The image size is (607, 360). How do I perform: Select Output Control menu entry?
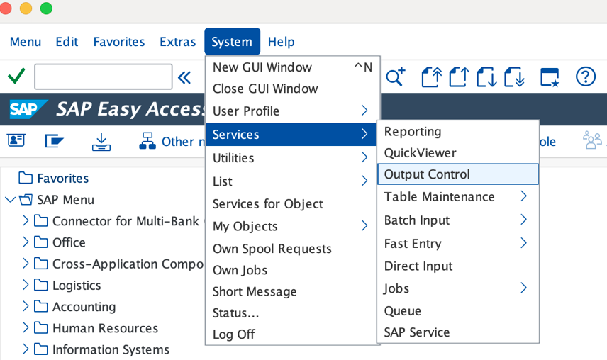pos(458,174)
